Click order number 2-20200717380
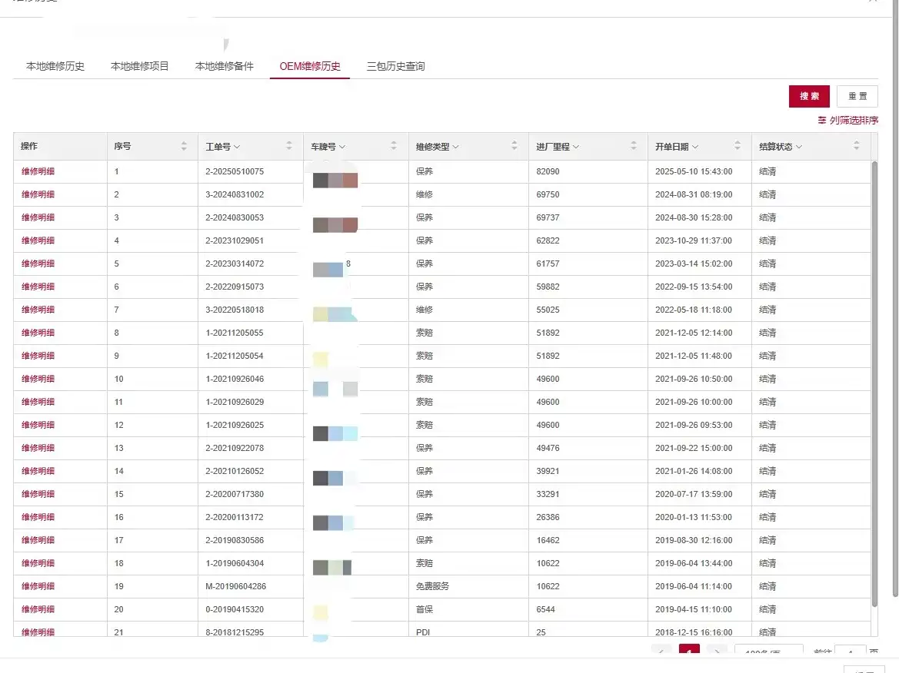Image resolution: width=899 pixels, height=673 pixels. [235, 494]
